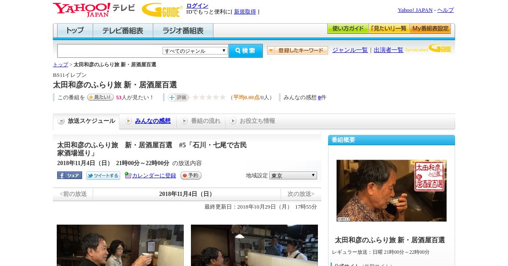This screenshot has height=266, width=508.
Task: Click the orange arrow icon beside みんなの感想
Action: (128, 121)
